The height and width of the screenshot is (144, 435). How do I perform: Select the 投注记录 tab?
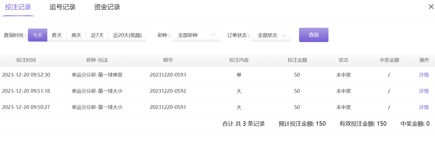point(18,7)
